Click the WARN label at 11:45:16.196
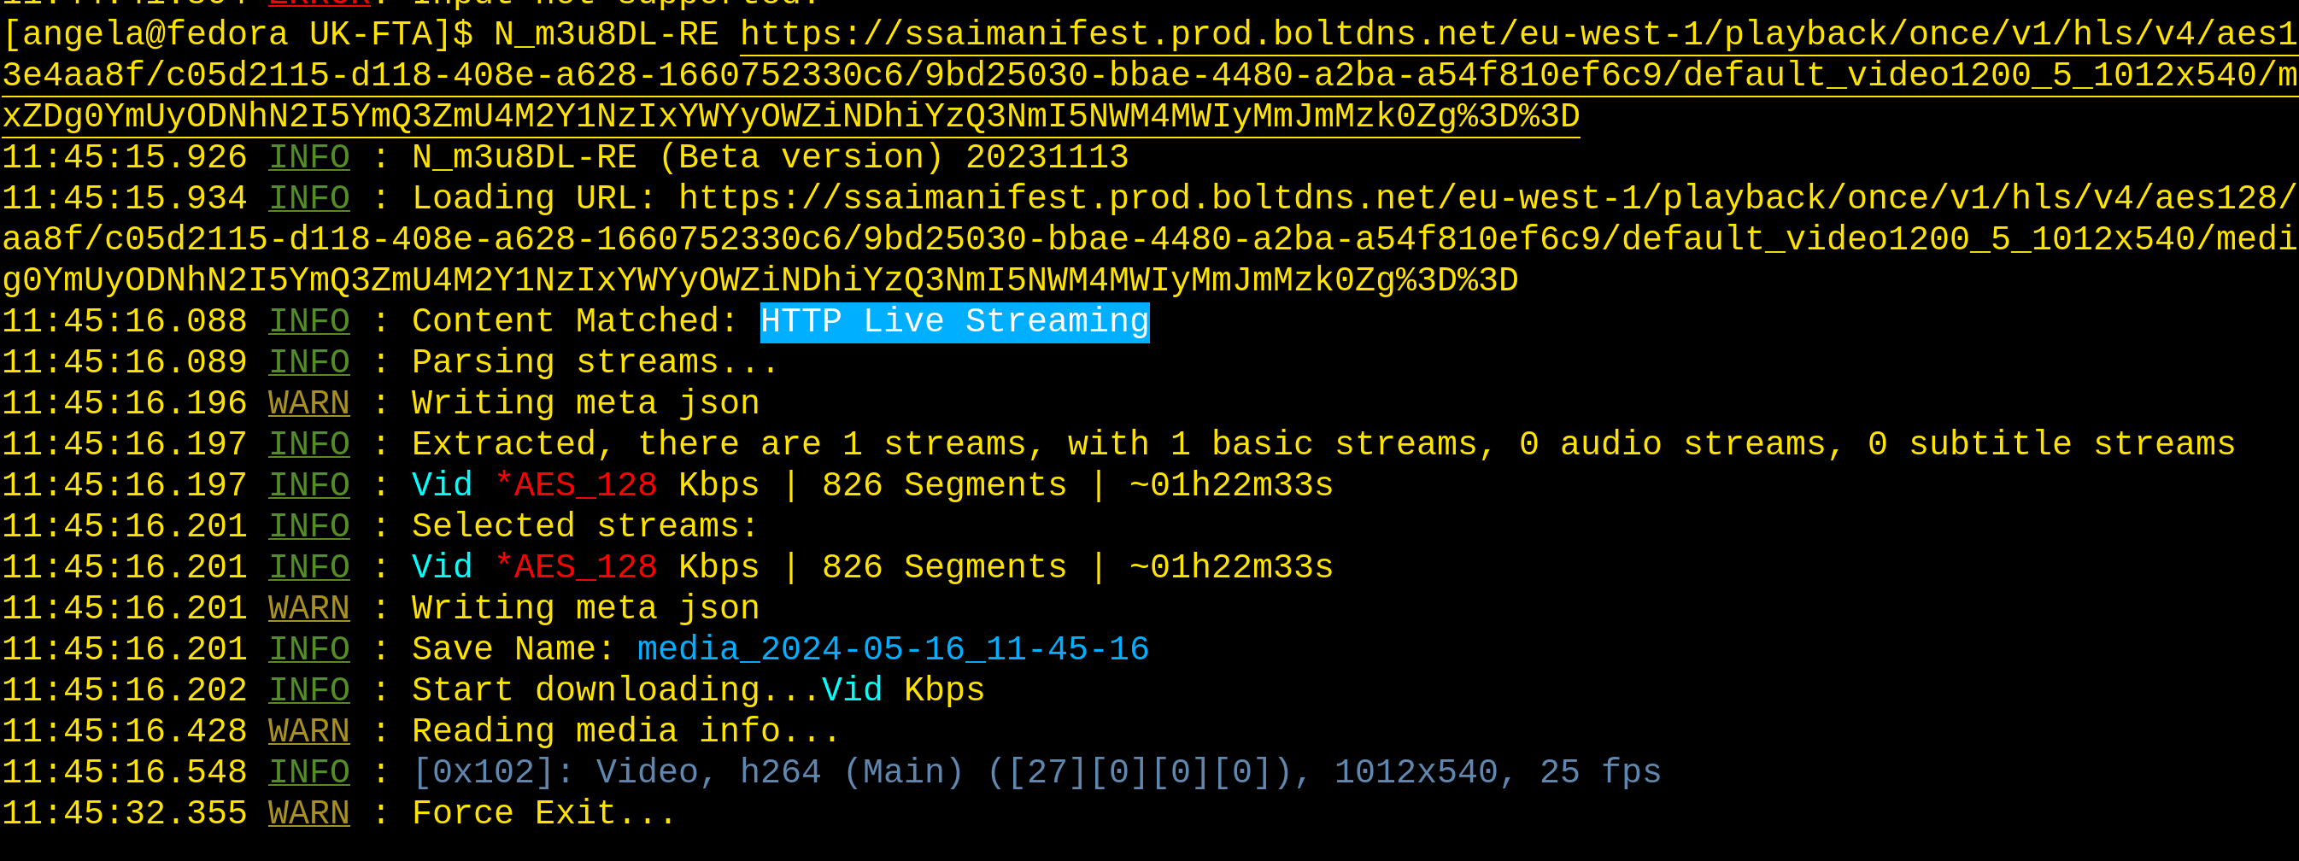Screen dimensions: 2299x861 coord(308,404)
